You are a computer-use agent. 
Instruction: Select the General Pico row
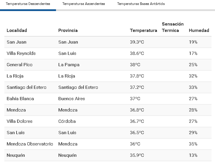coord(20,65)
